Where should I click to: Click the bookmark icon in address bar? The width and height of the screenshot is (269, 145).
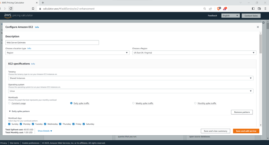[33, 9]
